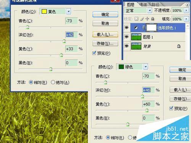Click the dark green color swatch
The height and width of the screenshot is (143, 191).
coord(121,67)
